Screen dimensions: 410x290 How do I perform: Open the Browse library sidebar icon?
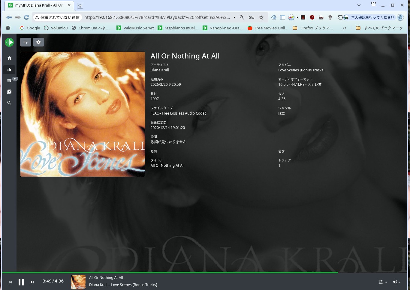click(9, 91)
